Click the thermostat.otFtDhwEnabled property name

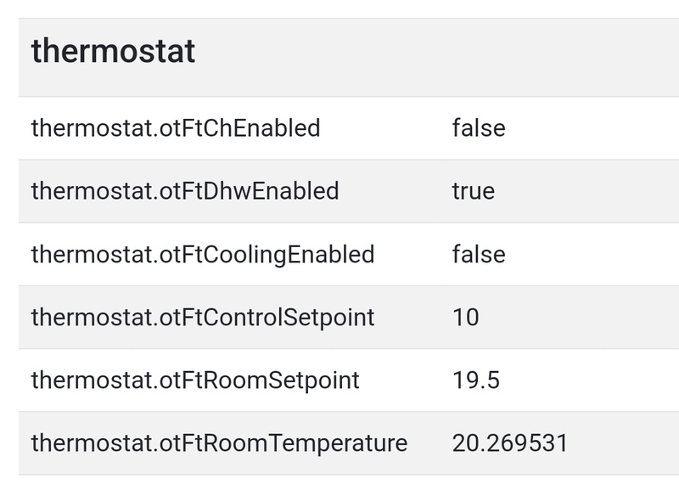pos(184,191)
